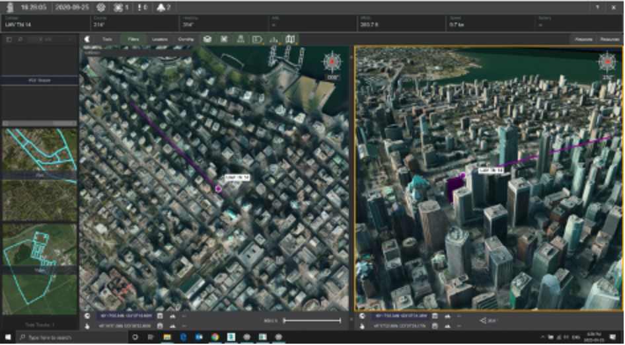The width and height of the screenshot is (625, 345).
Task: Click the alert bell icon in status bar
Action: tap(161, 7)
